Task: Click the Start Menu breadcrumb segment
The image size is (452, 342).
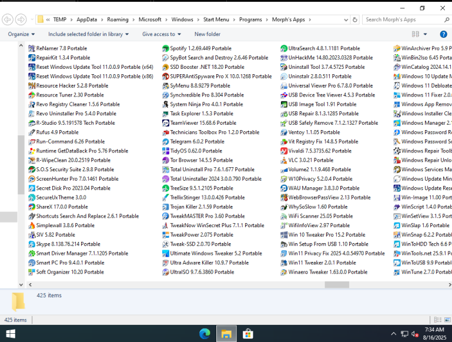Action: (x=216, y=19)
